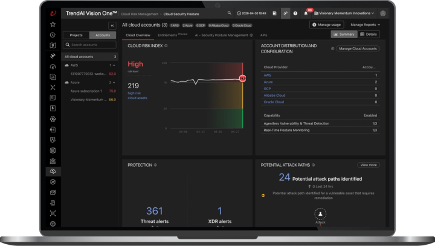The height and width of the screenshot is (246, 435).
Task: Open the help question mark icon
Action: [x=295, y=13]
